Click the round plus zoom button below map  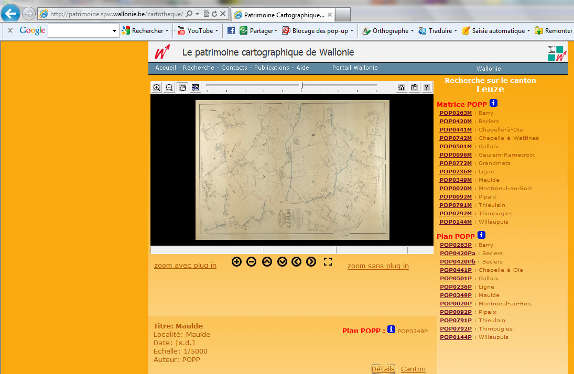236,262
